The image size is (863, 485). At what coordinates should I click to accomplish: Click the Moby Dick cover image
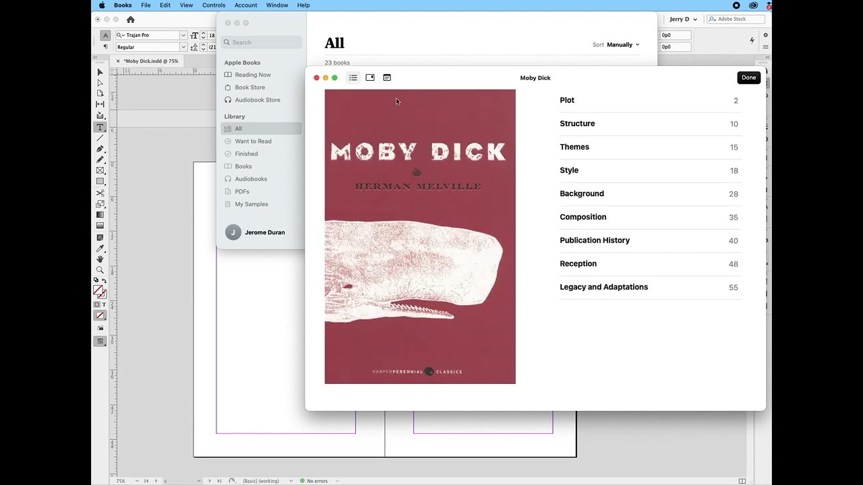420,236
